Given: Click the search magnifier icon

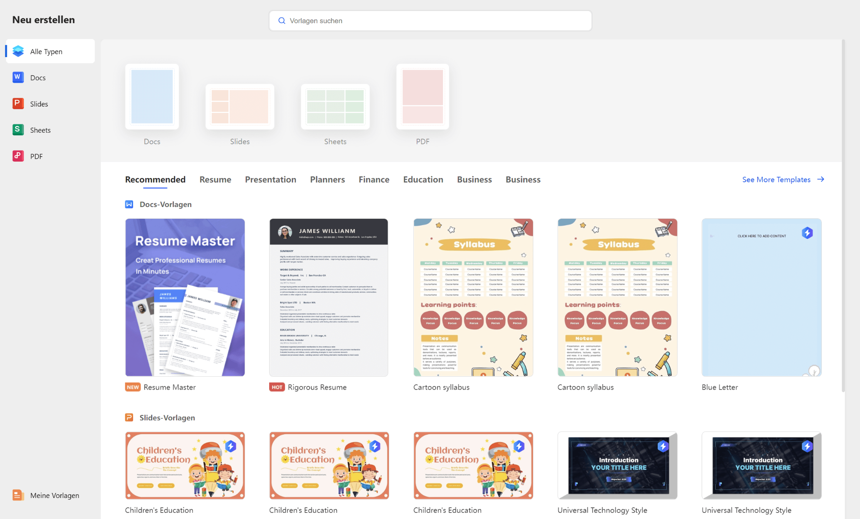Looking at the screenshot, I should (x=282, y=21).
